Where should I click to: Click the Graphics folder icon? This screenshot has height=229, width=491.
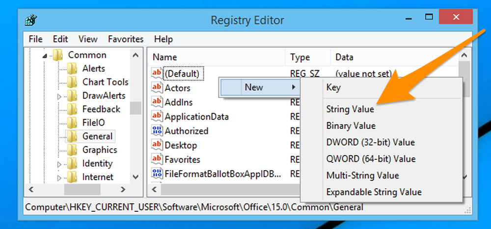coord(72,150)
